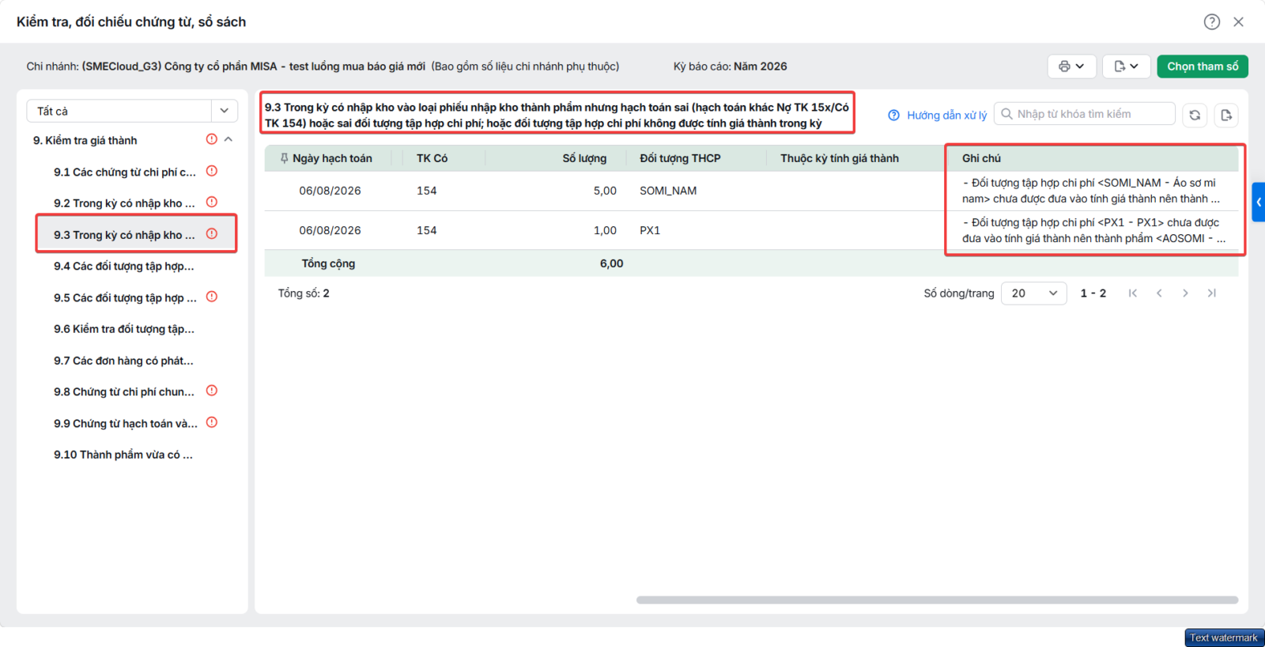
Task: Focus the keyword search input field
Action: pyautogui.click(x=1085, y=114)
